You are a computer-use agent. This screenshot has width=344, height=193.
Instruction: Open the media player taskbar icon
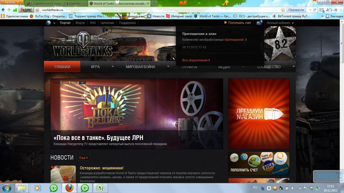[x=37, y=188]
